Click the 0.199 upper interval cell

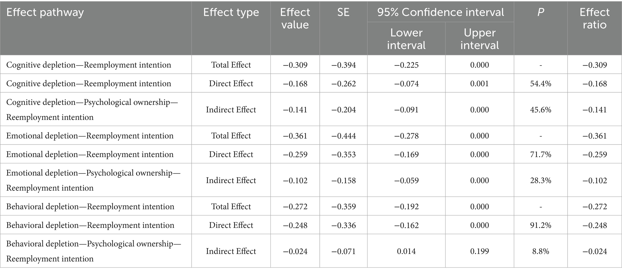coord(479,251)
